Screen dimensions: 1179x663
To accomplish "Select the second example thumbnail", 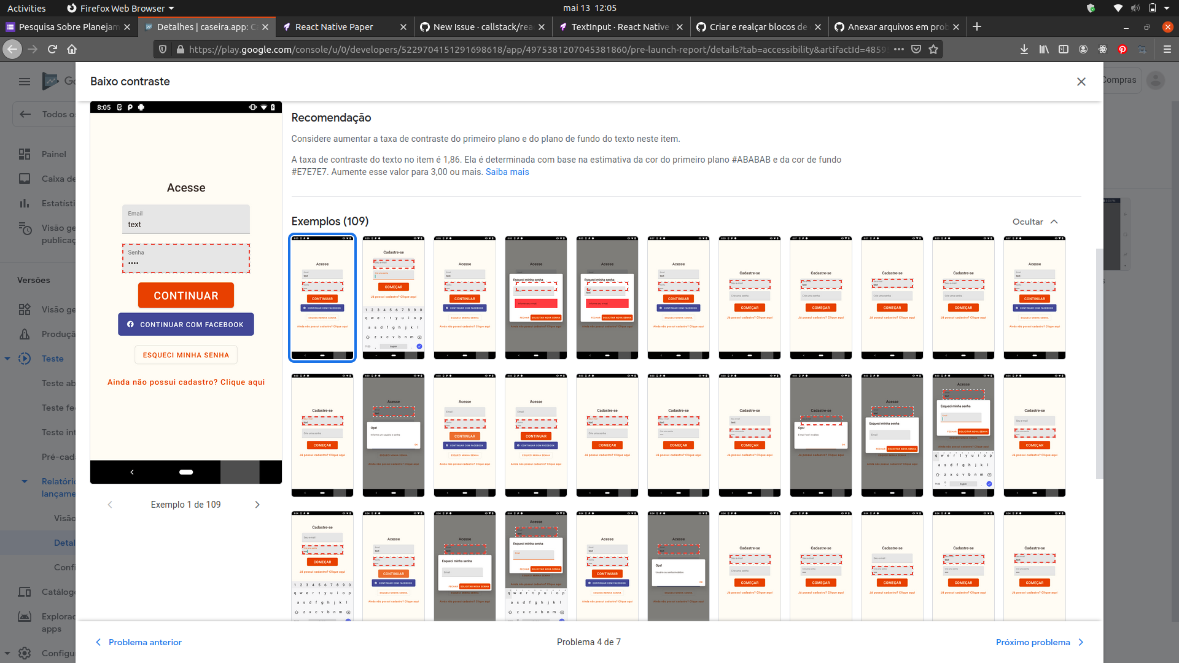I will [393, 297].
